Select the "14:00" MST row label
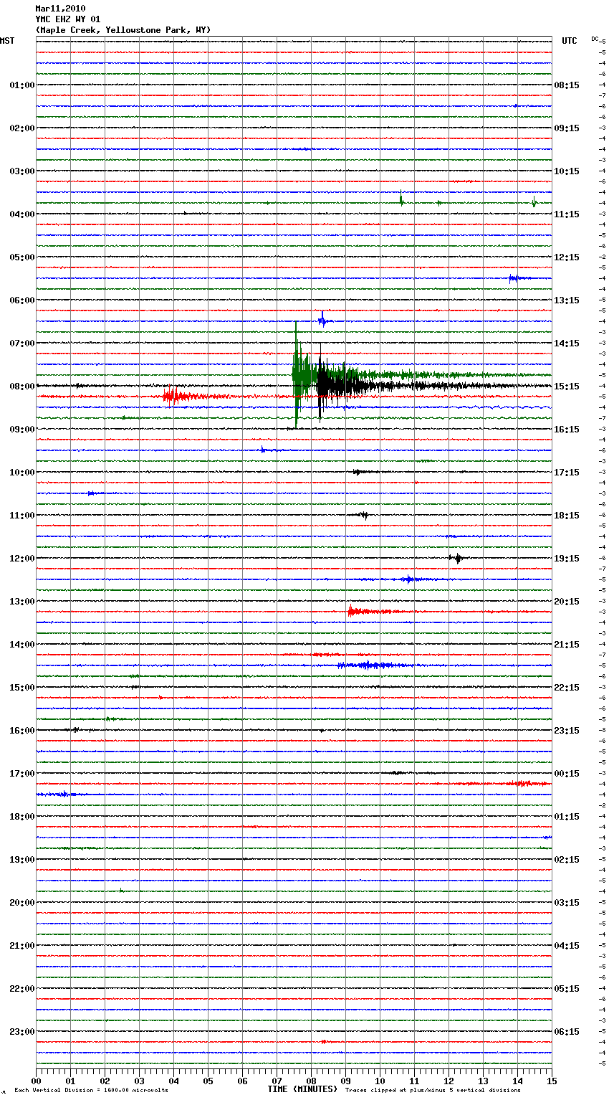Viewport: 609px width, 1100px height. coord(22,645)
